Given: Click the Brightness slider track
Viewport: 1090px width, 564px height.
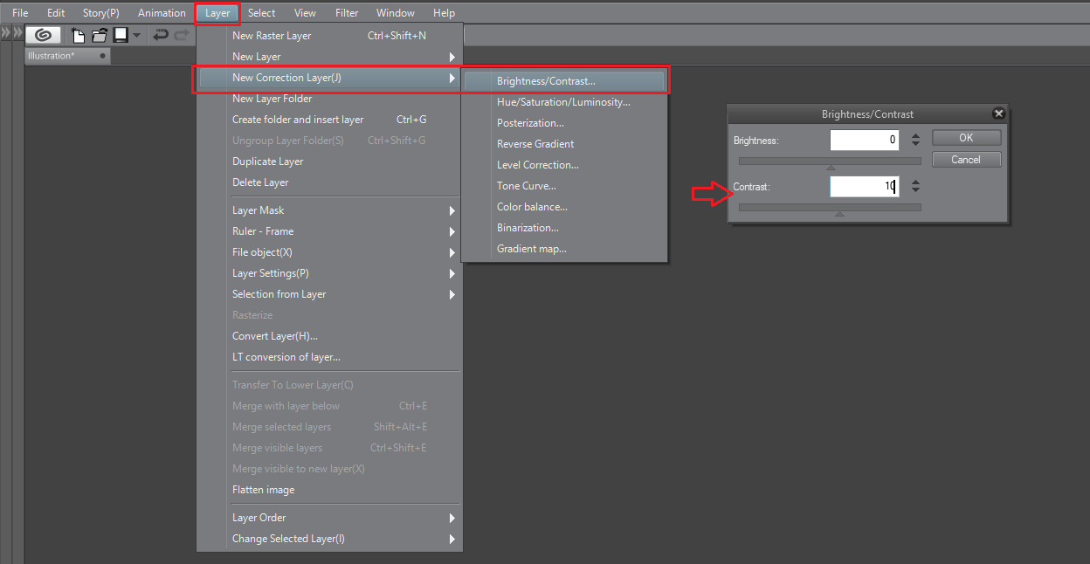Looking at the screenshot, I should point(830,161).
